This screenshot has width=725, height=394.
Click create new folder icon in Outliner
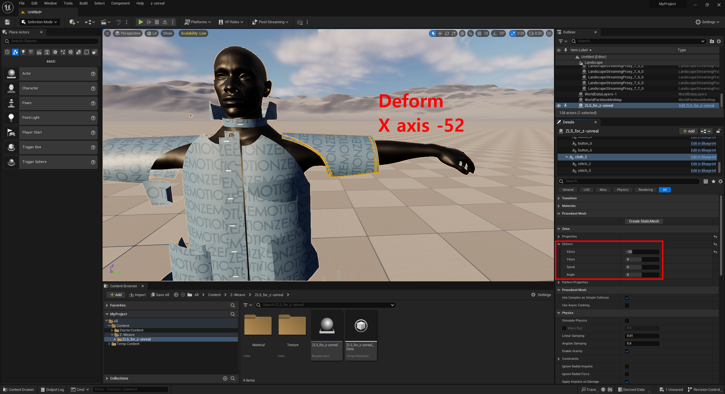(x=712, y=41)
